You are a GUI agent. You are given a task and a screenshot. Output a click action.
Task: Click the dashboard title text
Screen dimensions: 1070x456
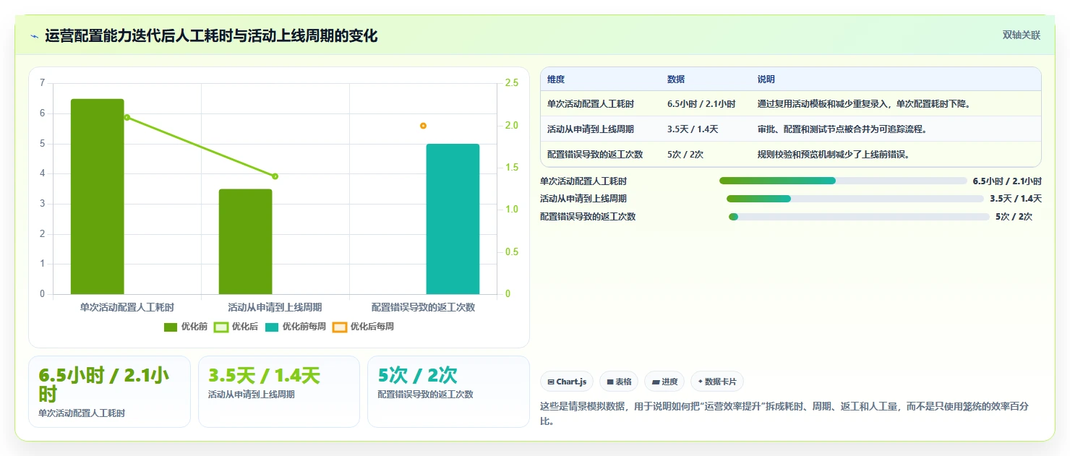tap(211, 36)
